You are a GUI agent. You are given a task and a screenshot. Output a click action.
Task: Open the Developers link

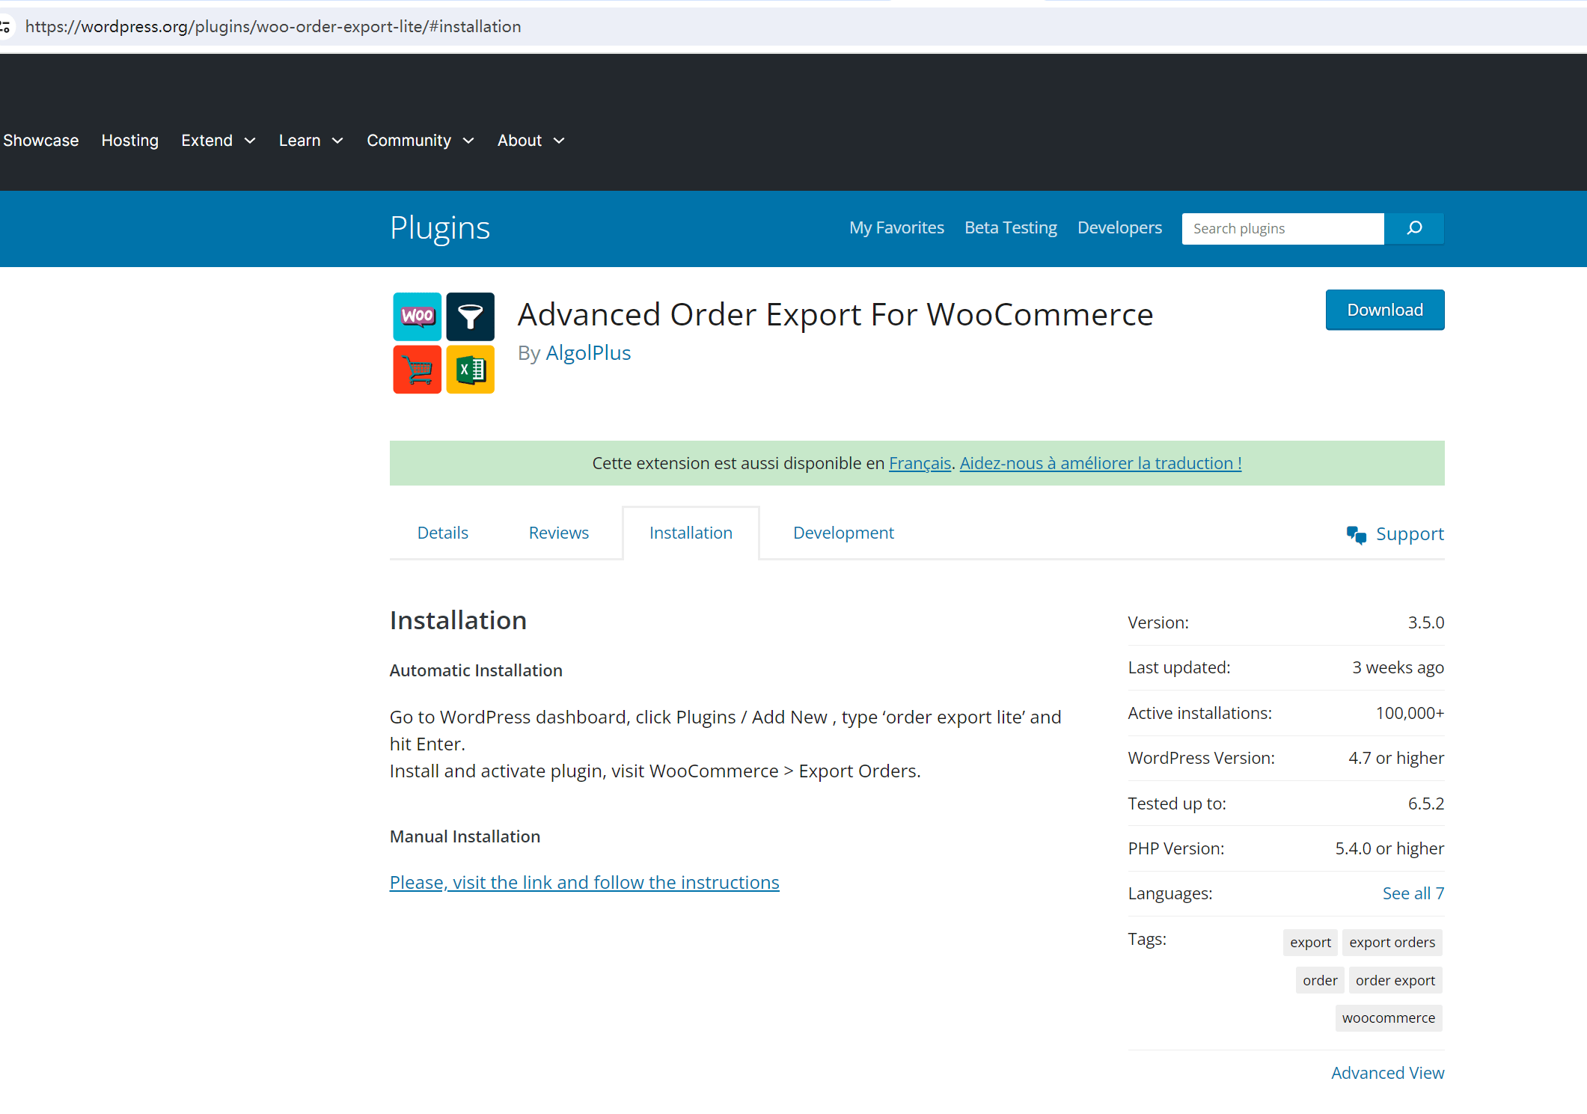click(x=1119, y=227)
